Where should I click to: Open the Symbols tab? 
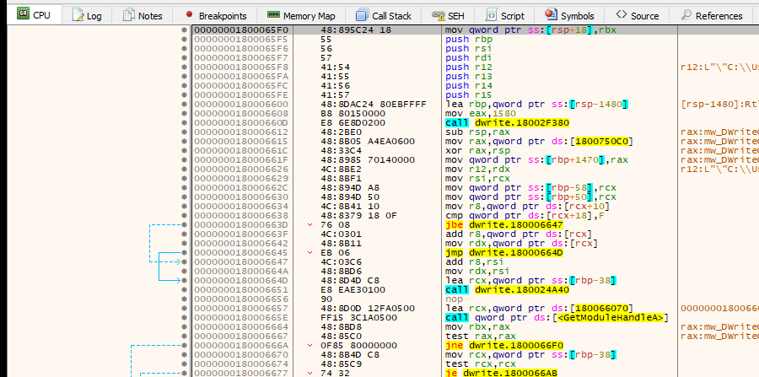pyautogui.click(x=568, y=15)
